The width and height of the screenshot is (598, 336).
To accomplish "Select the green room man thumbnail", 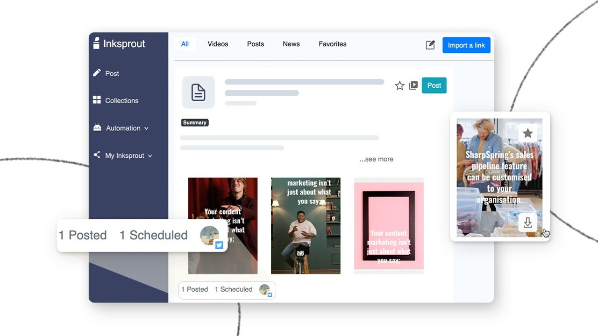I will (x=306, y=225).
